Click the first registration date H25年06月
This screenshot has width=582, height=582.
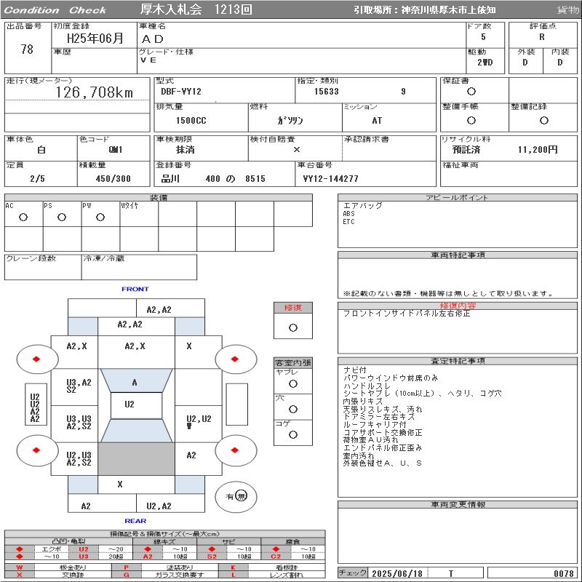pyautogui.click(x=95, y=38)
